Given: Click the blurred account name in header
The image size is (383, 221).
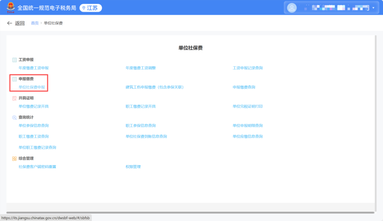Looking at the screenshot, I should tap(337, 8).
